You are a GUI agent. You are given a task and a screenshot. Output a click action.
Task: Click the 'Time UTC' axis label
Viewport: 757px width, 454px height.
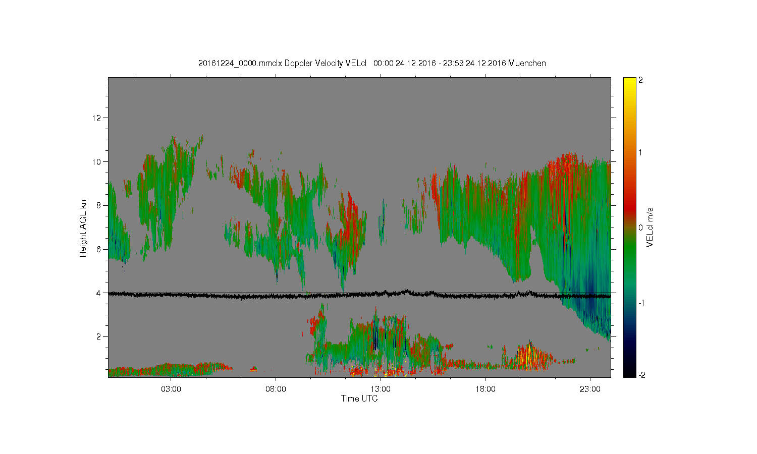coord(359,399)
